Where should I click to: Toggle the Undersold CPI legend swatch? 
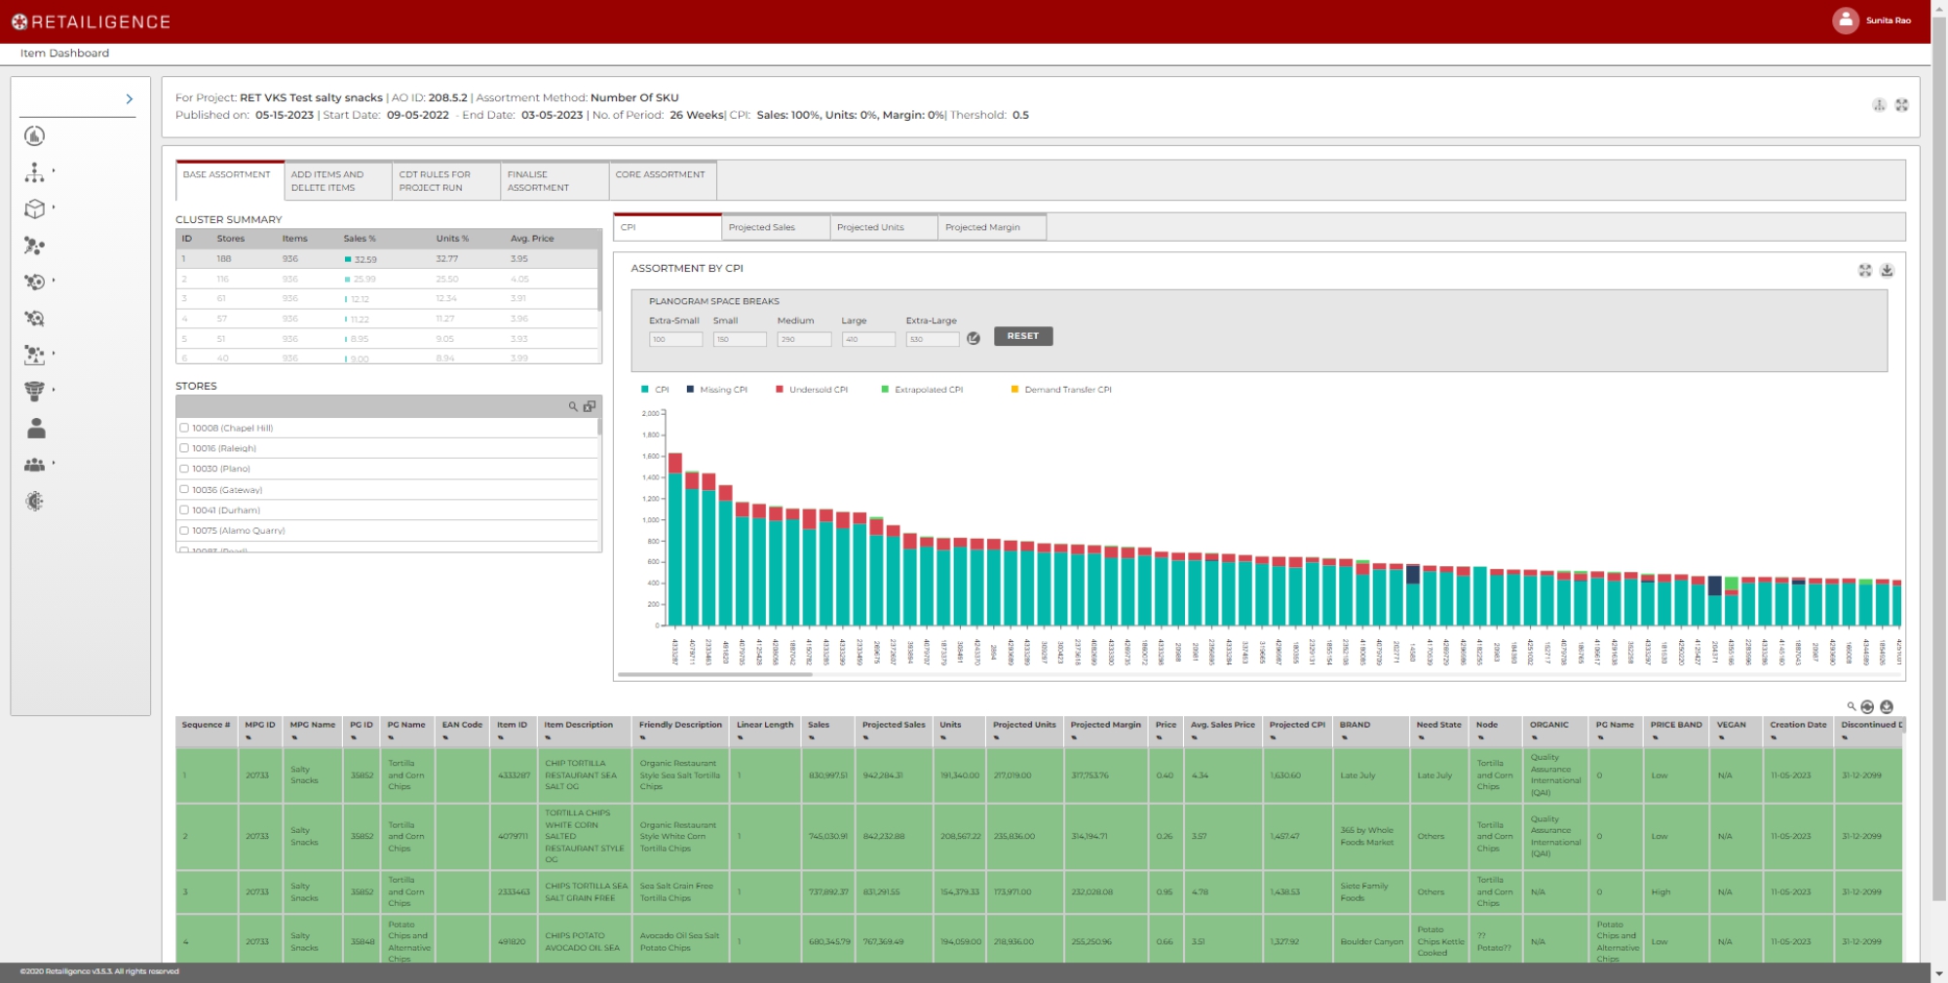(x=780, y=390)
